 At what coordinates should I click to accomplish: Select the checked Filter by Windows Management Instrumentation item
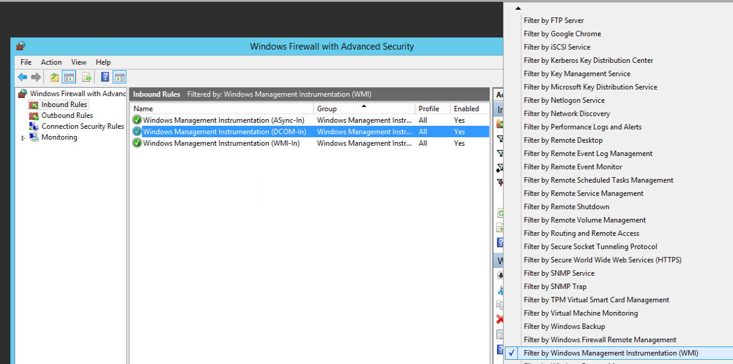[610, 353]
